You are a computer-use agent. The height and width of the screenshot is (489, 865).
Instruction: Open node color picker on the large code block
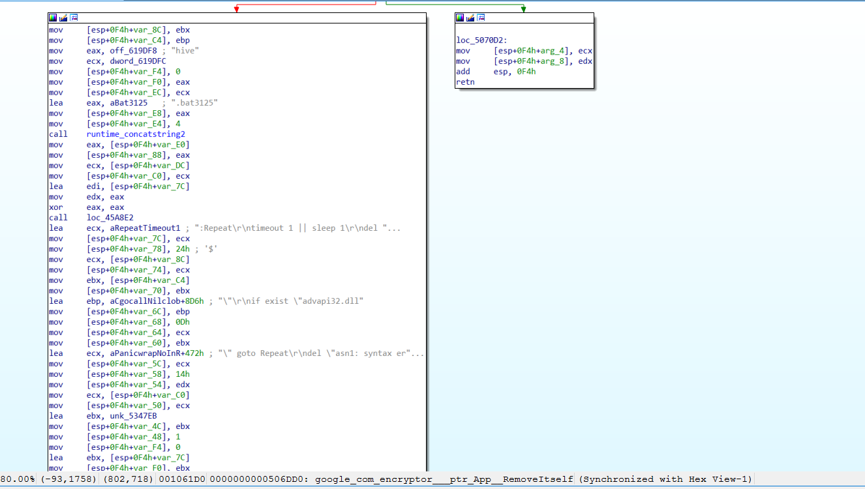(53, 18)
